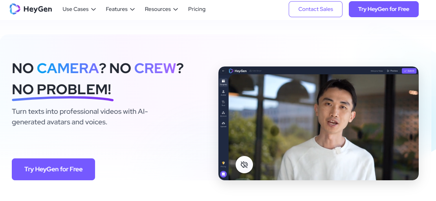Click the purple Submit button in the editor mockup
436x201 pixels.
pos(409,71)
